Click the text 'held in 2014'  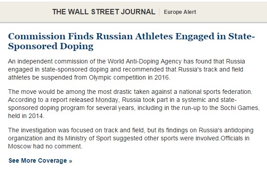[26, 116]
